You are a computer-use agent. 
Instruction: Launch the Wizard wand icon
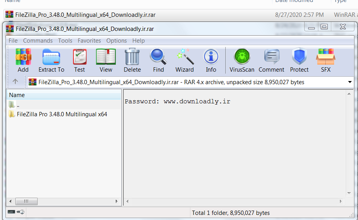[185, 57]
